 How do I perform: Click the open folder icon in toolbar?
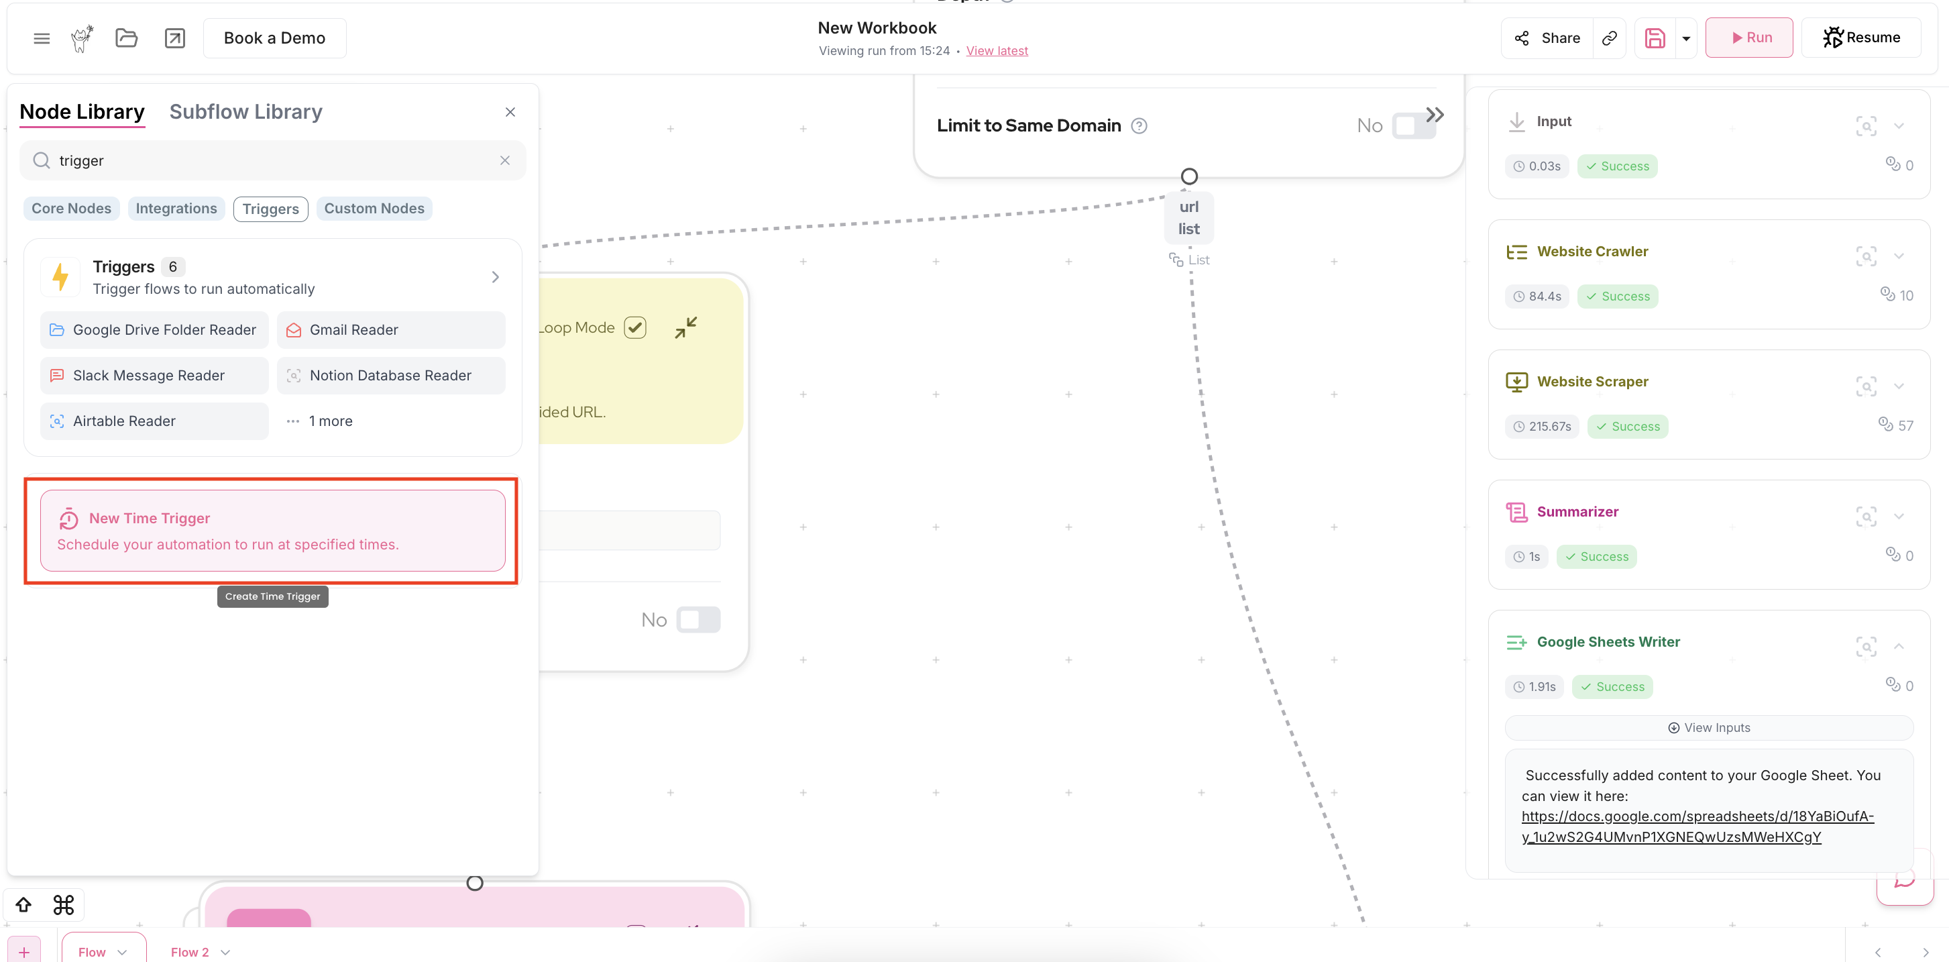pyautogui.click(x=126, y=38)
